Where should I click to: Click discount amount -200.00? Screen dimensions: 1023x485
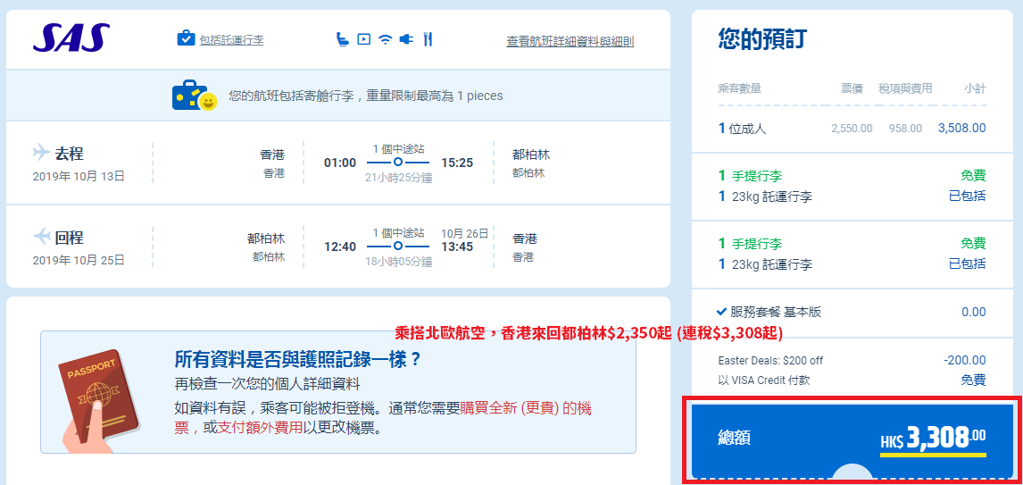(x=965, y=360)
